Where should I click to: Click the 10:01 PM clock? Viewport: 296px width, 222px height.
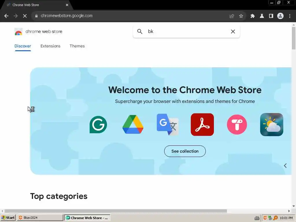pyautogui.click(x=286, y=218)
